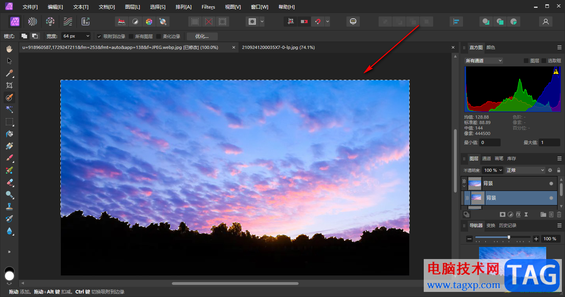Click the 优化... button
Screen dimensions: 565x297
pos(202,36)
